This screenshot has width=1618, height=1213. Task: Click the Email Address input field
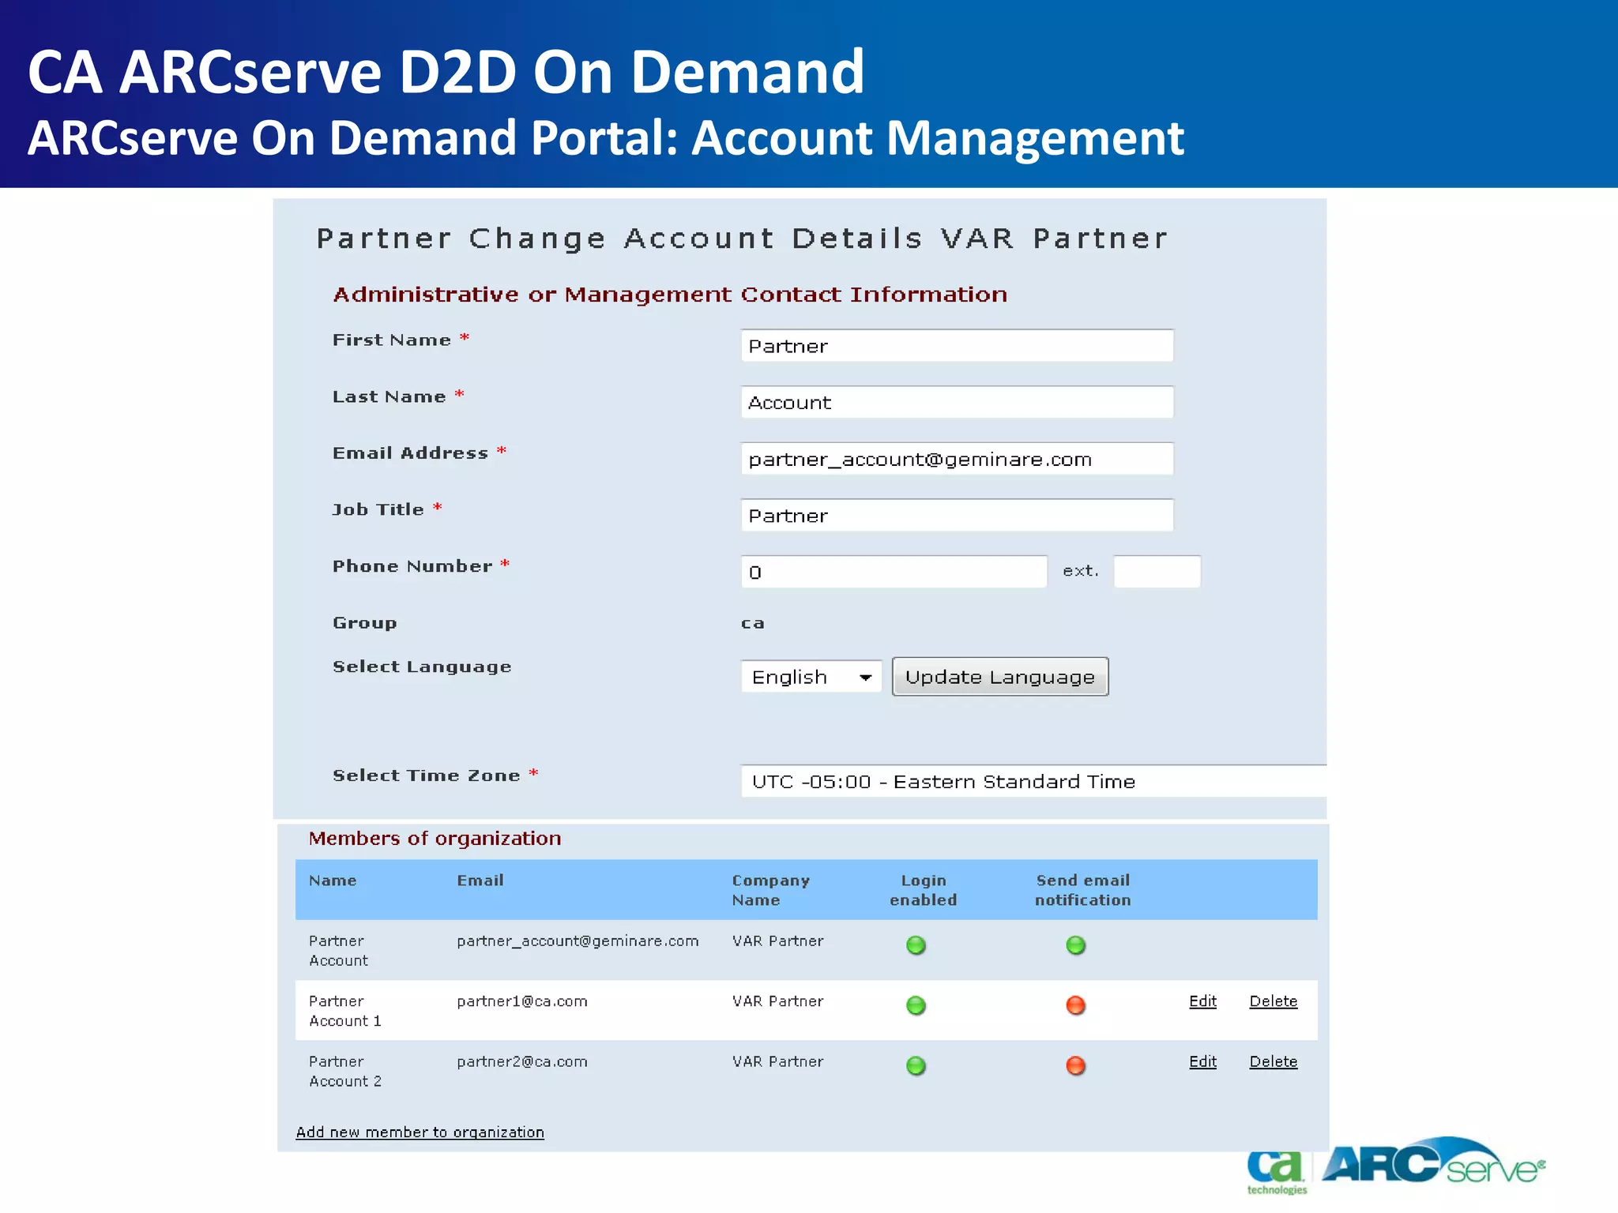click(957, 459)
